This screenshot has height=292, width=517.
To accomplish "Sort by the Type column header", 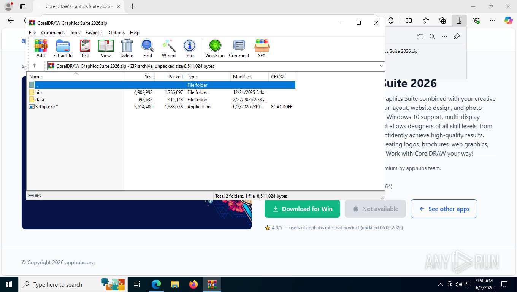I will (208, 76).
